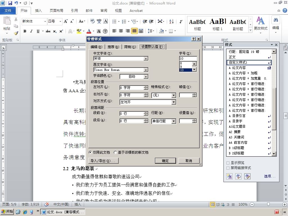Viewport: 288px width, 216px height.
Task: Click New Style icon in Styles pane
Action: tap(229, 176)
